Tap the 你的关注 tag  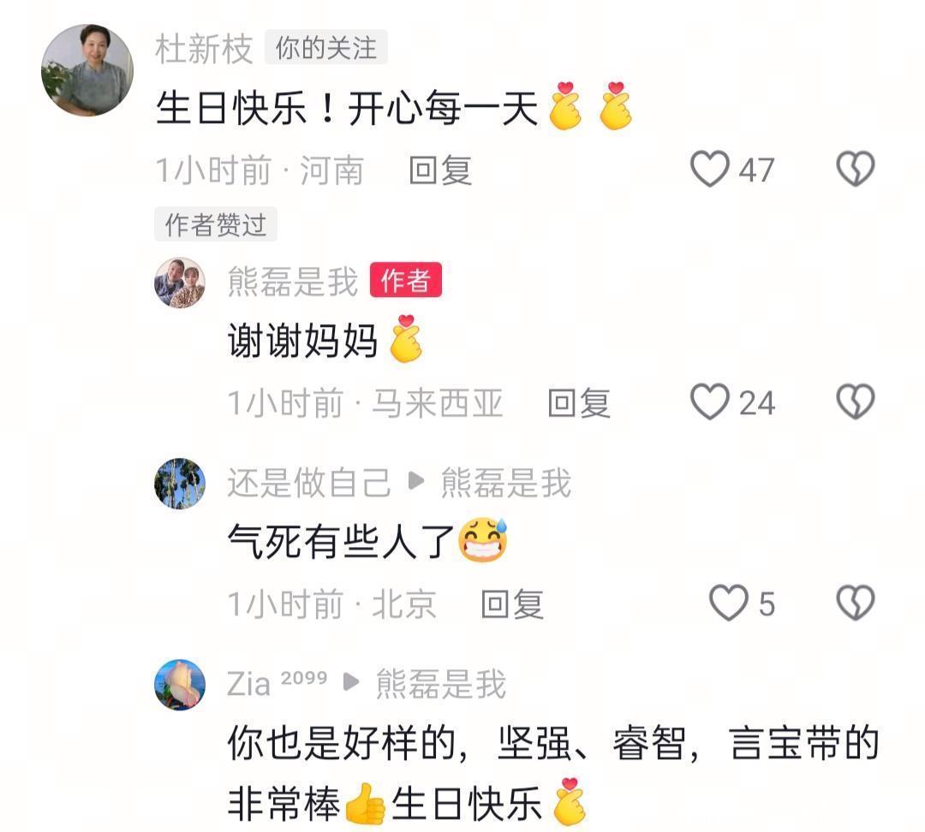[326, 47]
